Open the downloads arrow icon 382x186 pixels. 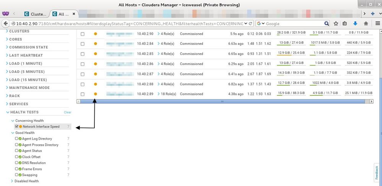click(355, 23)
